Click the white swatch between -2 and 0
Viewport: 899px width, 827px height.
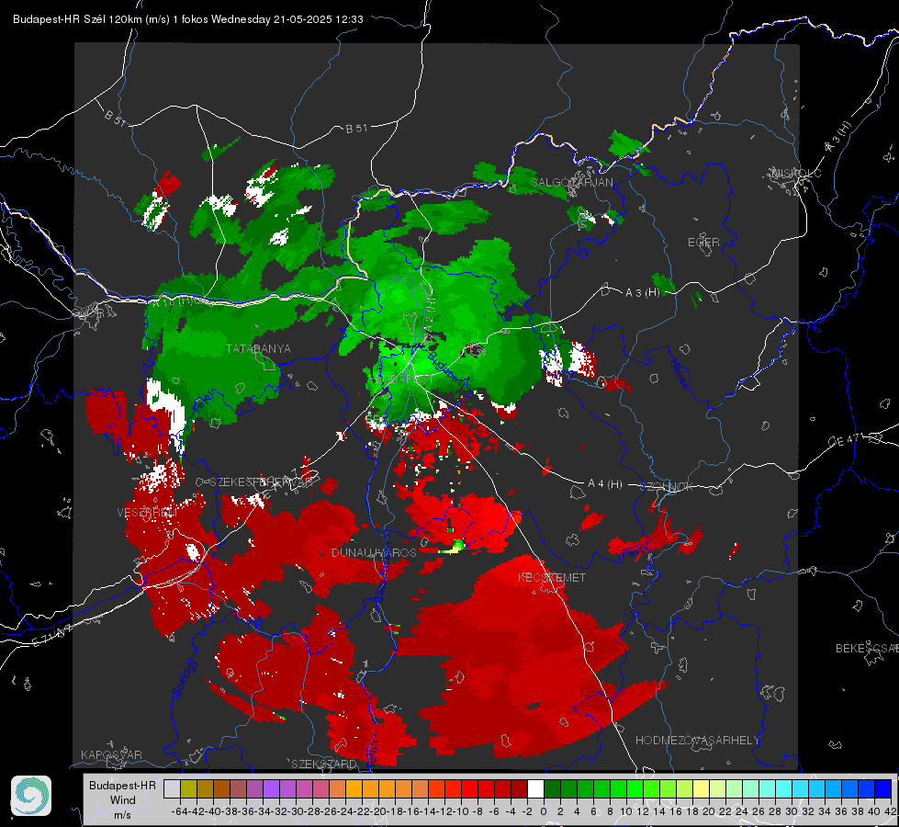pos(535,788)
